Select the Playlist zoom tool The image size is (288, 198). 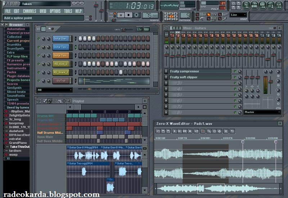69,101
